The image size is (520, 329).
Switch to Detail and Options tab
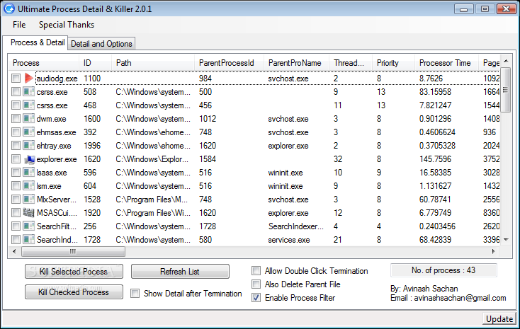coord(101,44)
